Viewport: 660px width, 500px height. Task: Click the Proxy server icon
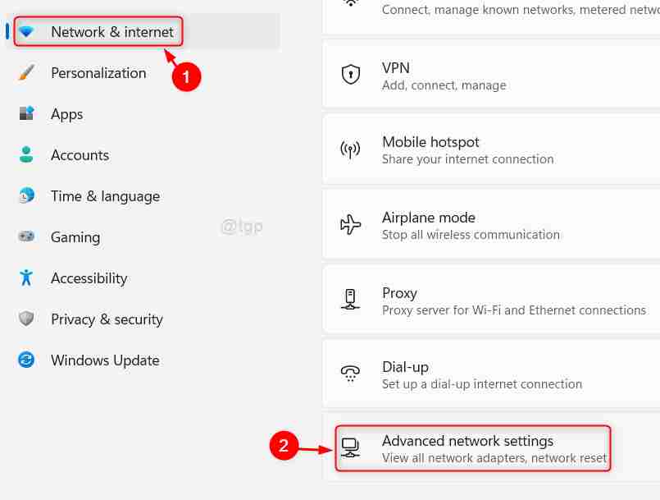[351, 300]
